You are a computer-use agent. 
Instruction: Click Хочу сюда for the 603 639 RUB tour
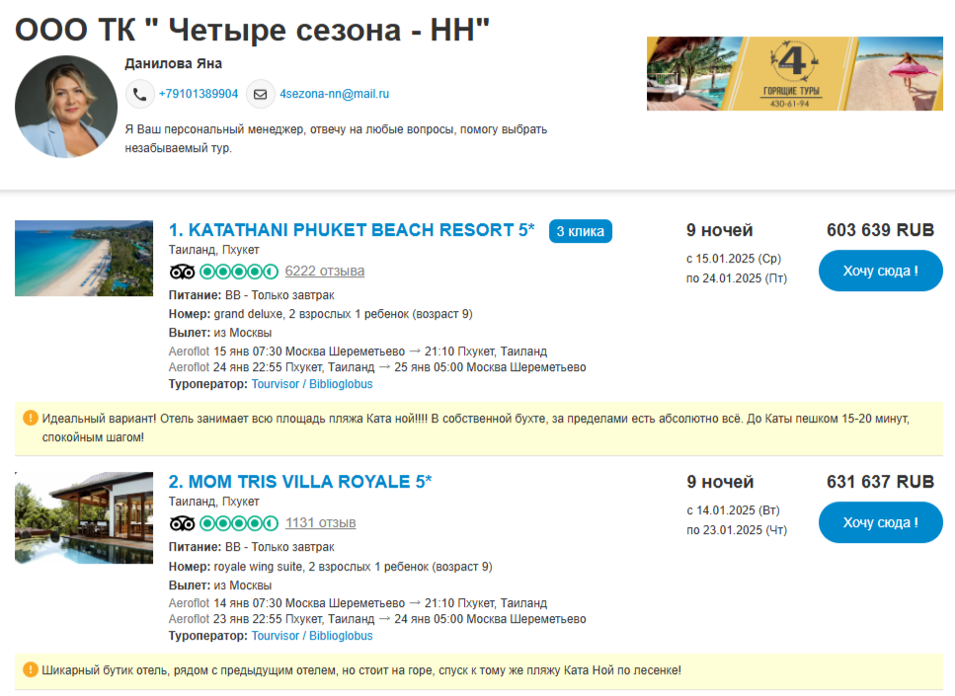point(881,271)
